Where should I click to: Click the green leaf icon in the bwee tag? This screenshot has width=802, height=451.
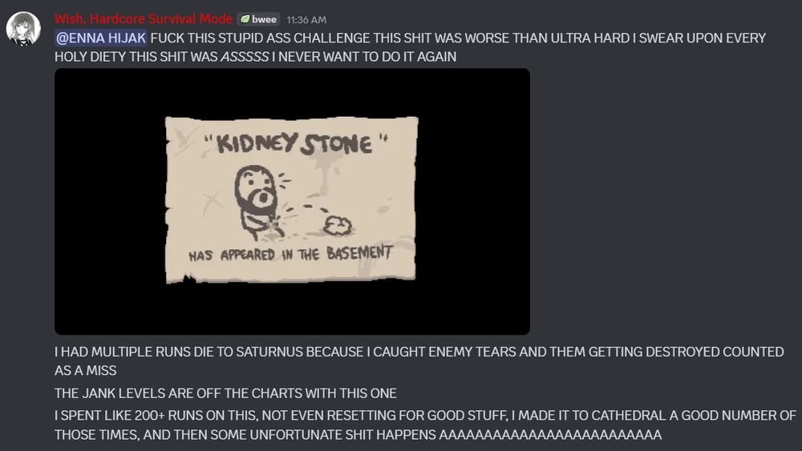245,19
